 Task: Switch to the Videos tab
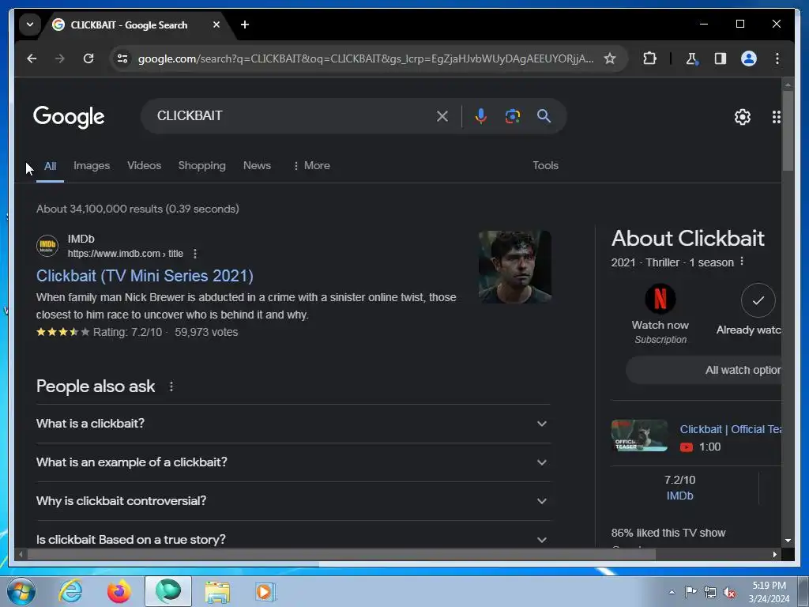tap(145, 166)
